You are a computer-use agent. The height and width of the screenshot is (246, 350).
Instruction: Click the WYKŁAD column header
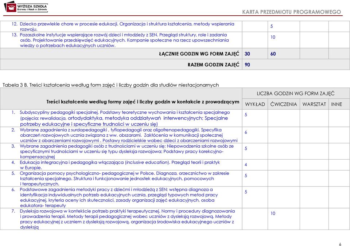255,104
